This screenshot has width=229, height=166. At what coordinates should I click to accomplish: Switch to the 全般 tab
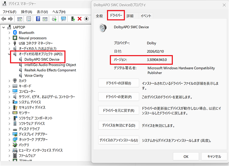pyautogui.click(x=99, y=16)
